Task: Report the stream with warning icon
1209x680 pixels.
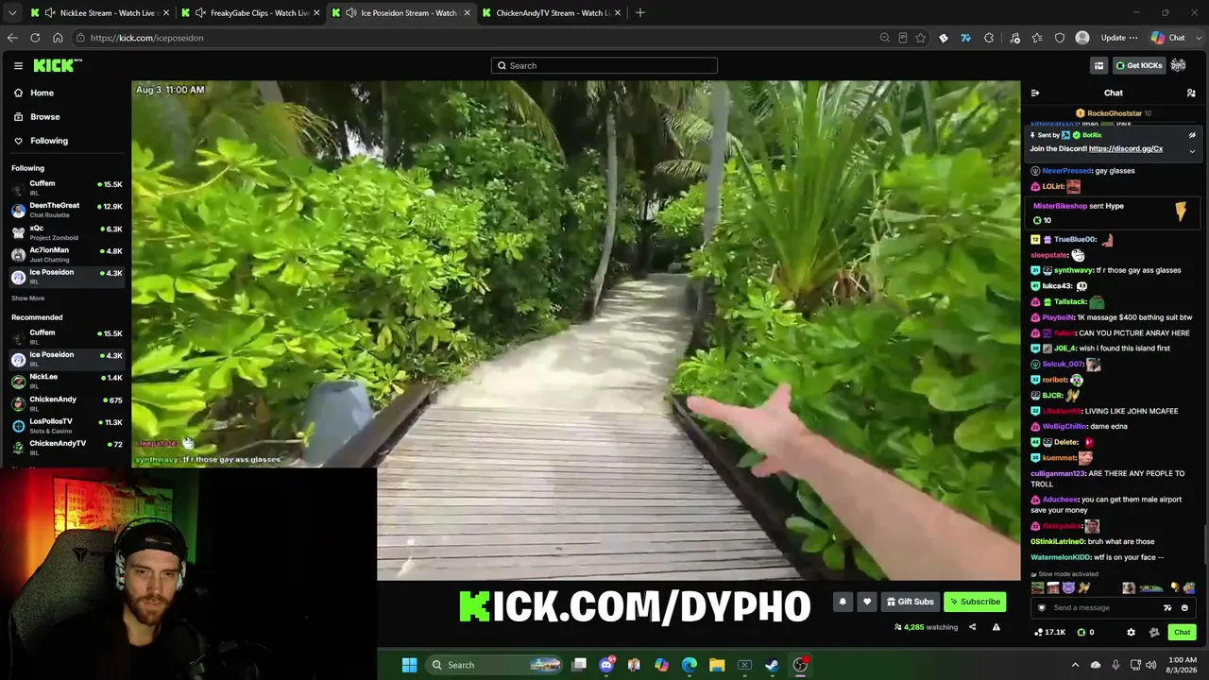Action: (996, 627)
